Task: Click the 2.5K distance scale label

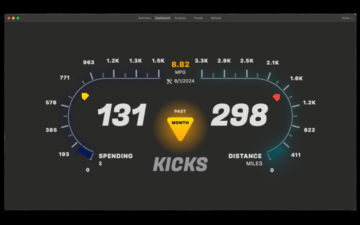Action: coord(247,61)
